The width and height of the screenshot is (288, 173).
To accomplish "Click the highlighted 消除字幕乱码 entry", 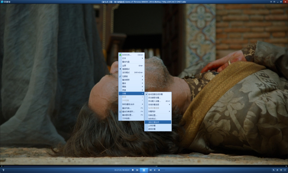I will pyautogui.click(x=158, y=122).
